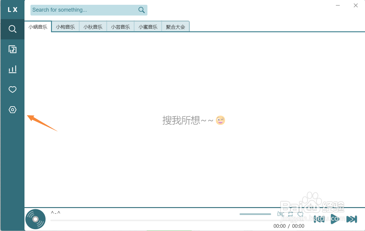Play the current track
Image resolution: width=365 pixels, height=231 pixels.
[335, 219]
